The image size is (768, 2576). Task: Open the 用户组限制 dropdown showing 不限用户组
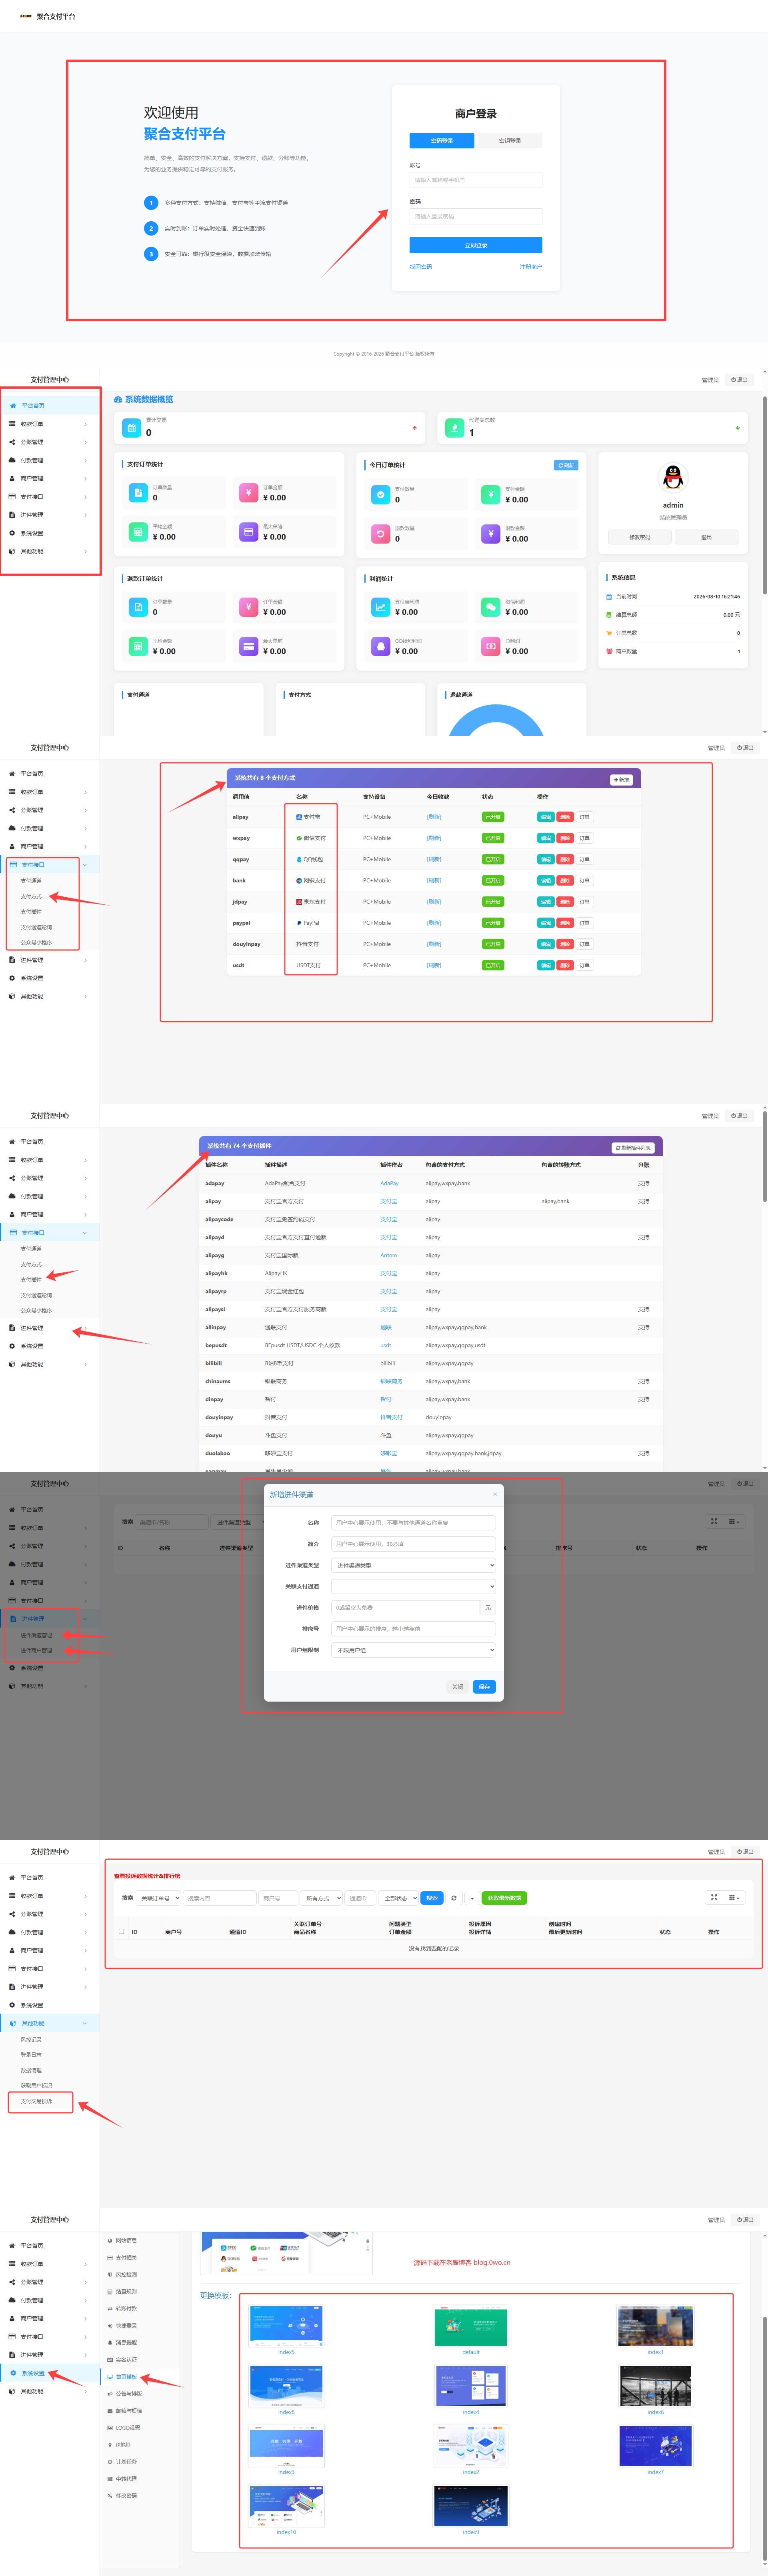click(x=413, y=1650)
